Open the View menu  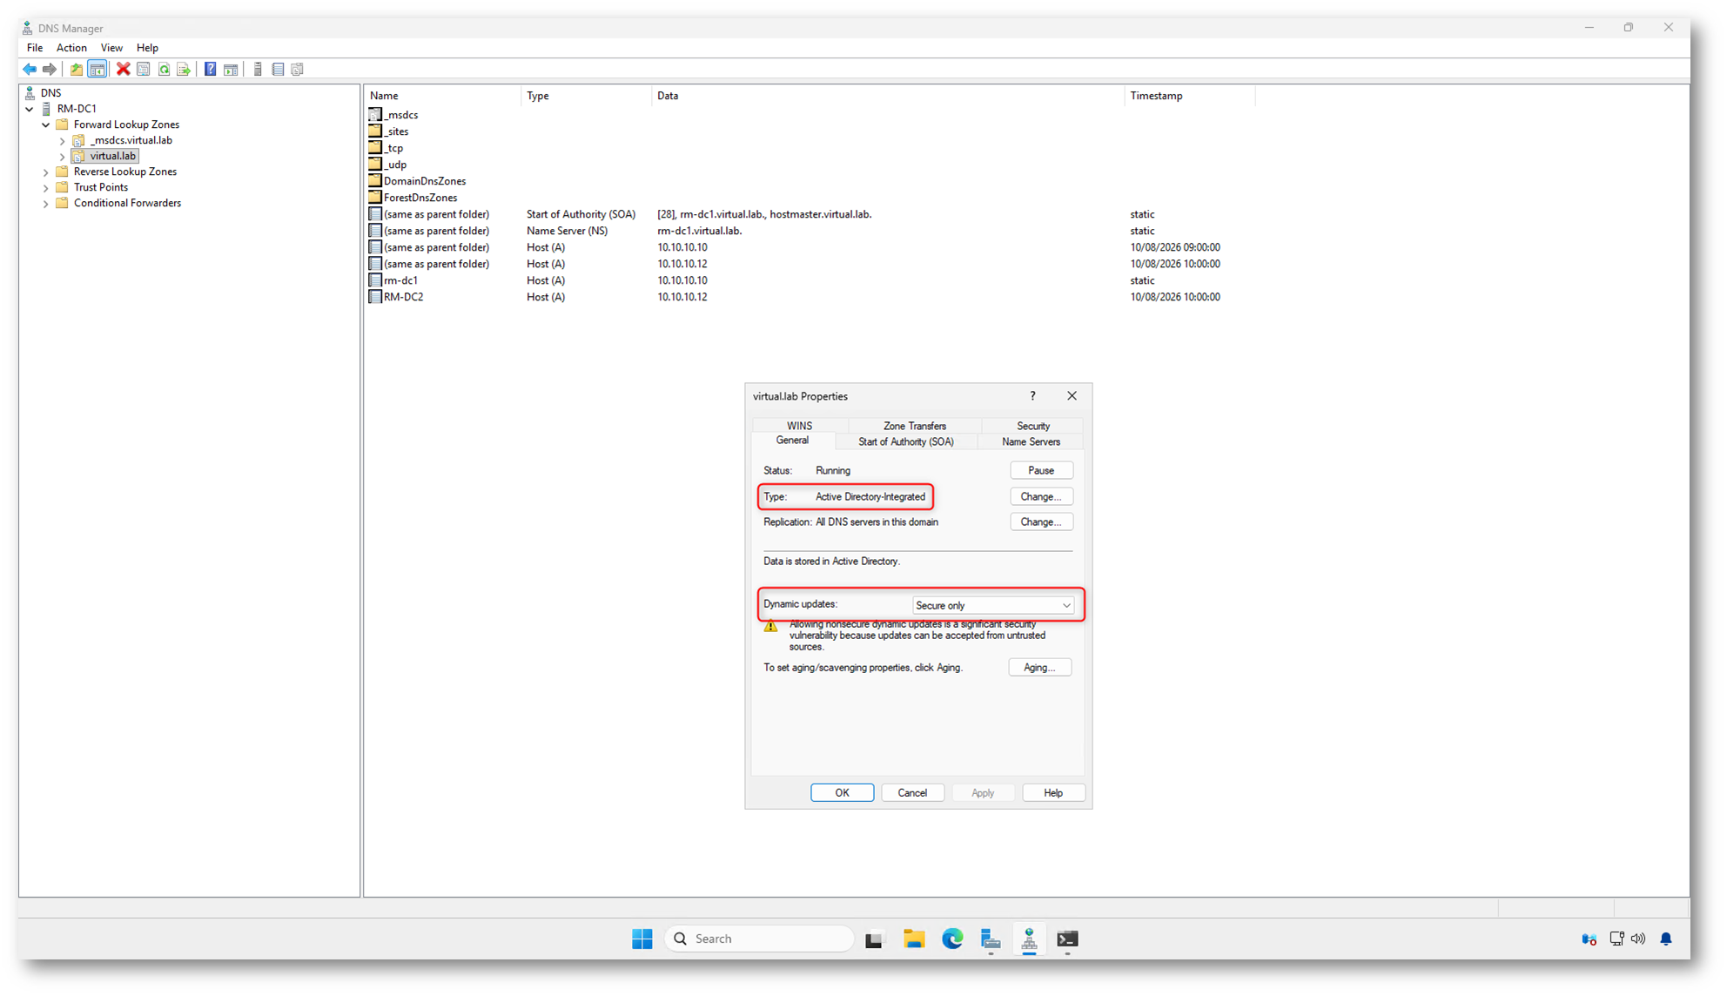pos(111,48)
